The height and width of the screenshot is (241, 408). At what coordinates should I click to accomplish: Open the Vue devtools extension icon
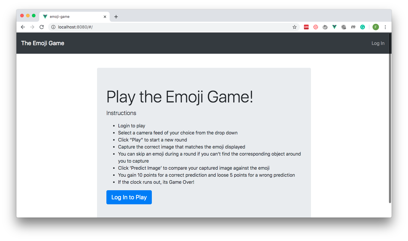pos(334,27)
